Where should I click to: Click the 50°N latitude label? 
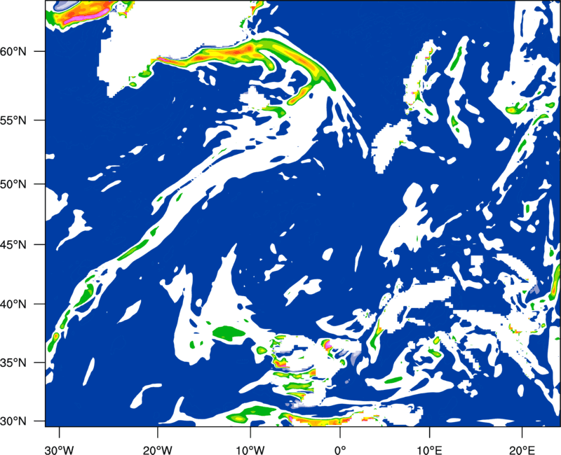pos(13,184)
